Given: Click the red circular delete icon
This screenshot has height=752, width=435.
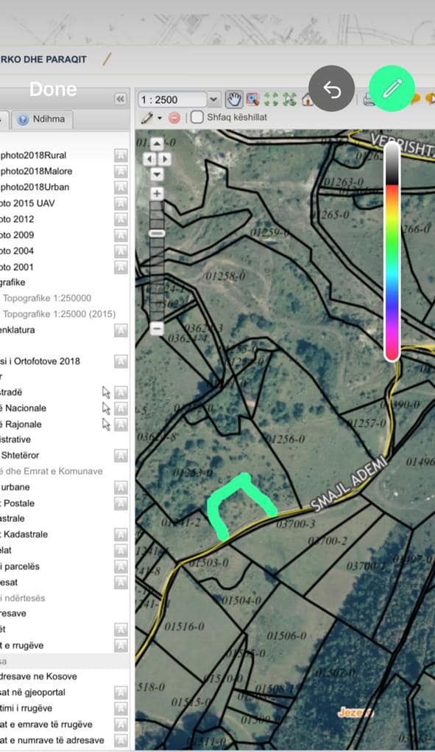Looking at the screenshot, I should click(174, 117).
